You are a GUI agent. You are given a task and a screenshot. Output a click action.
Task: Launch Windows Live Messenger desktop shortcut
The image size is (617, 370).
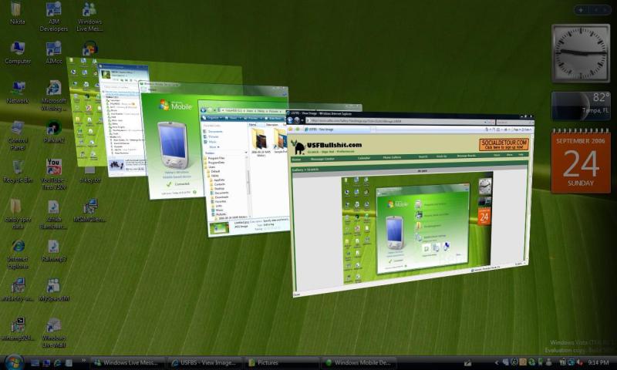pos(89,16)
